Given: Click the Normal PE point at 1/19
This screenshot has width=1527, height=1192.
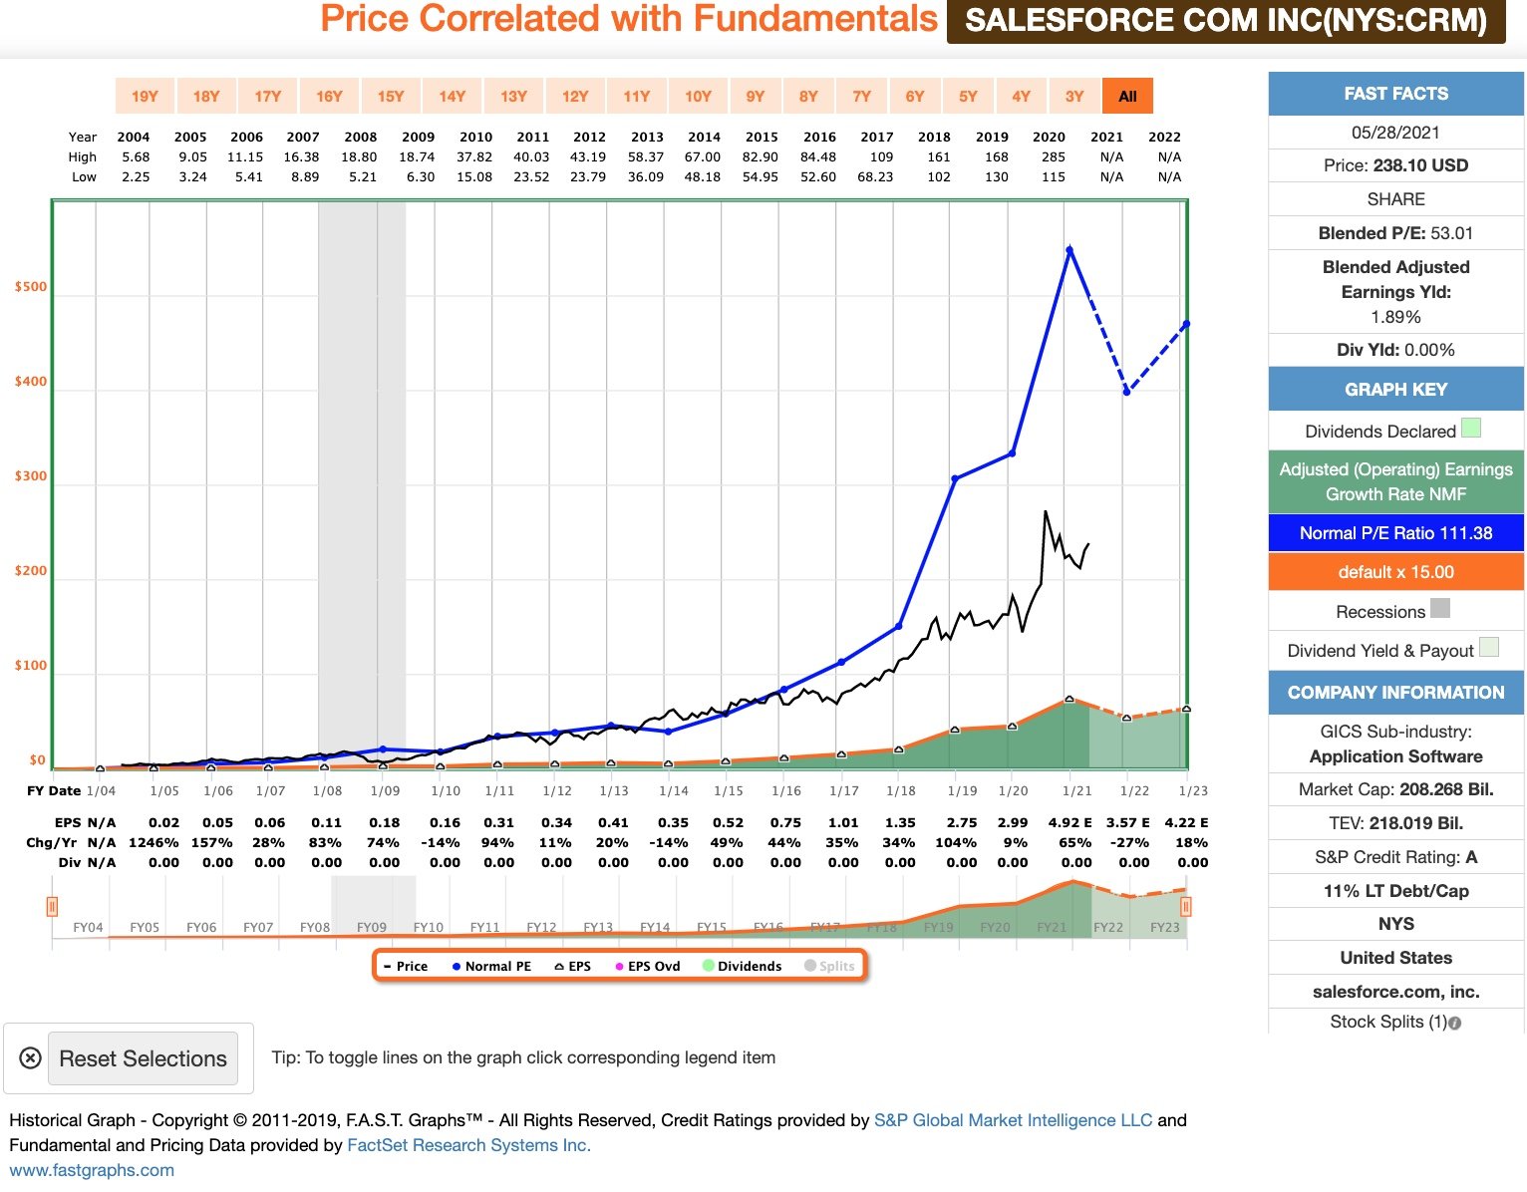Looking at the screenshot, I should click(x=955, y=478).
